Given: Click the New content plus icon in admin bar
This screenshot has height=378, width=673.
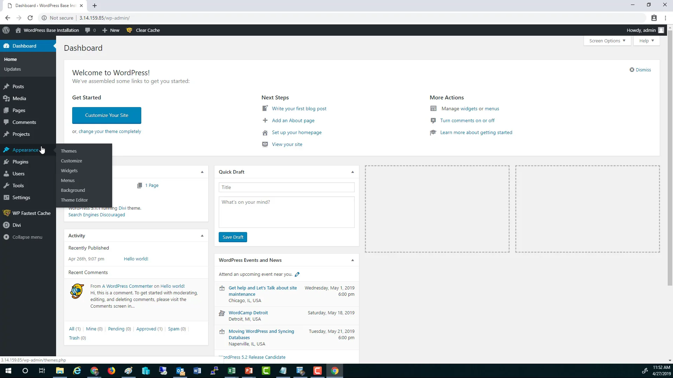Looking at the screenshot, I should coord(105,30).
